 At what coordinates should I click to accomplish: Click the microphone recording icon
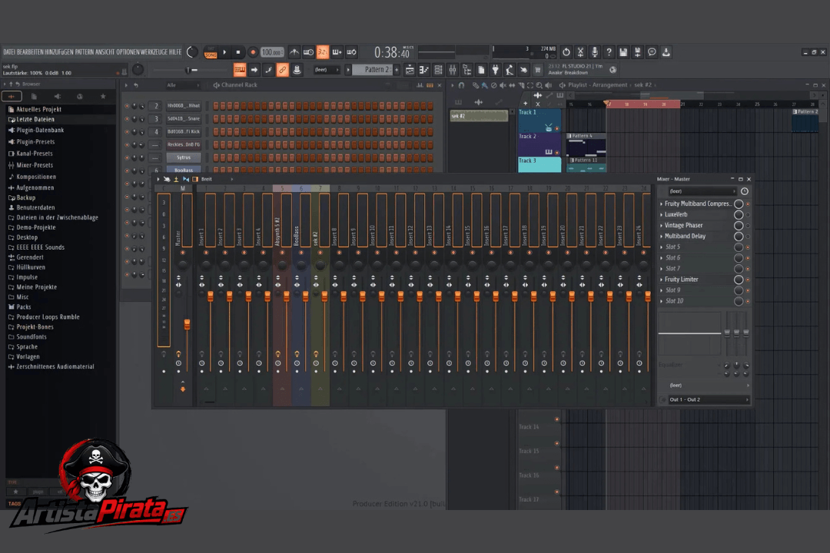[x=594, y=52]
